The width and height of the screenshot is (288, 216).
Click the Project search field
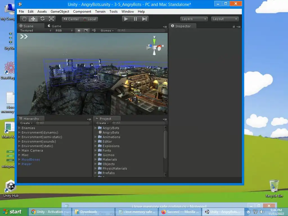[x=139, y=123]
